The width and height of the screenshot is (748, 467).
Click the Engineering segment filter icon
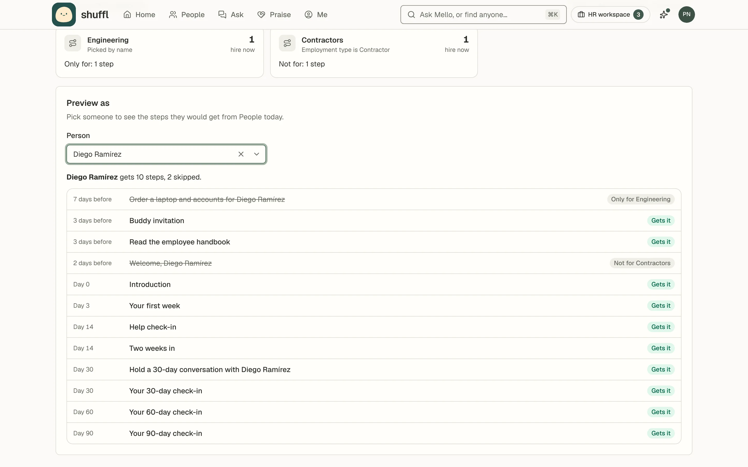click(73, 43)
